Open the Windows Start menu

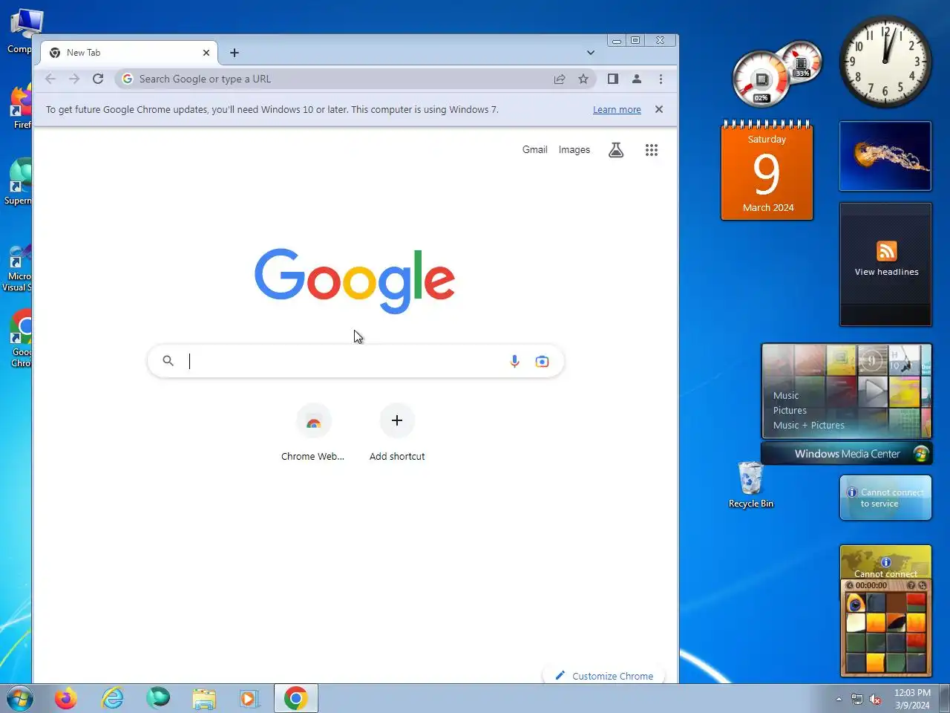[20, 698]
